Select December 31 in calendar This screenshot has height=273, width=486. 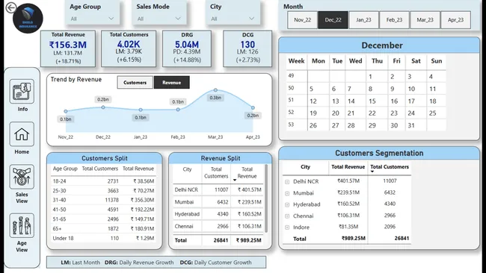point(411,125)
